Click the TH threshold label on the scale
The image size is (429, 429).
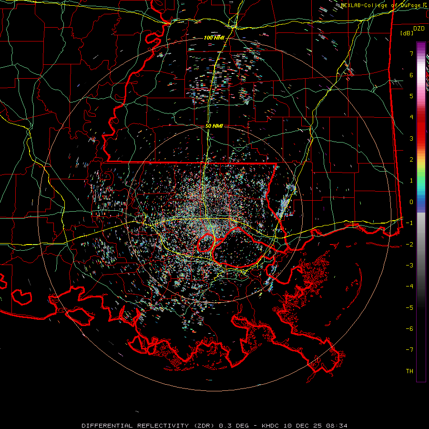(x=409, y=371)
